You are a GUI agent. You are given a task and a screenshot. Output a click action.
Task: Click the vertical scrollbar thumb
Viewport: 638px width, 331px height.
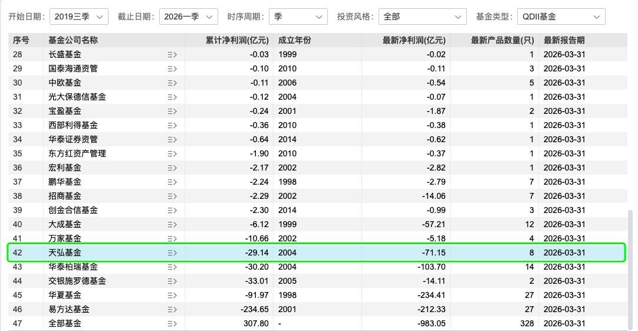[x=631, y=268]
